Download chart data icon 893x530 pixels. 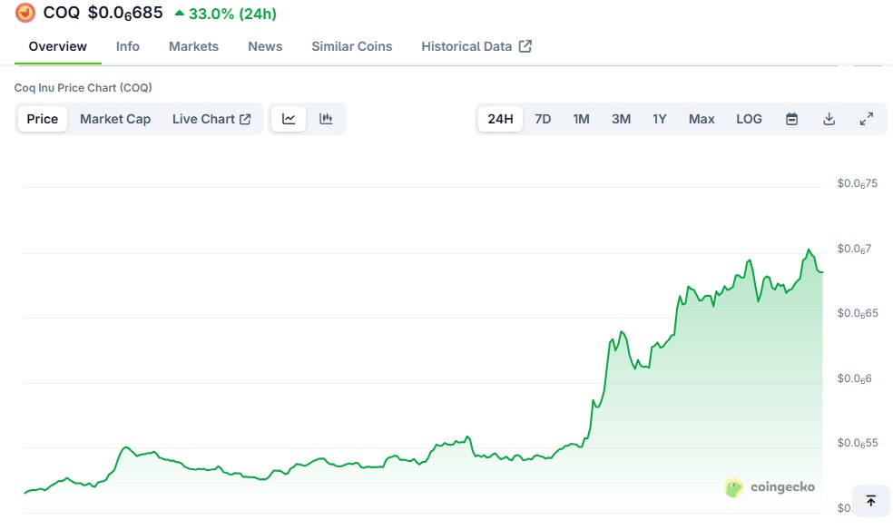click(x=829, y=119)
